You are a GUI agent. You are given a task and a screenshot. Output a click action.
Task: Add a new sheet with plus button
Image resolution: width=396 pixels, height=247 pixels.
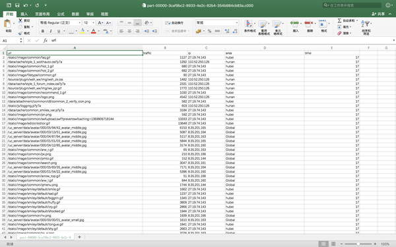coord(79,237)
